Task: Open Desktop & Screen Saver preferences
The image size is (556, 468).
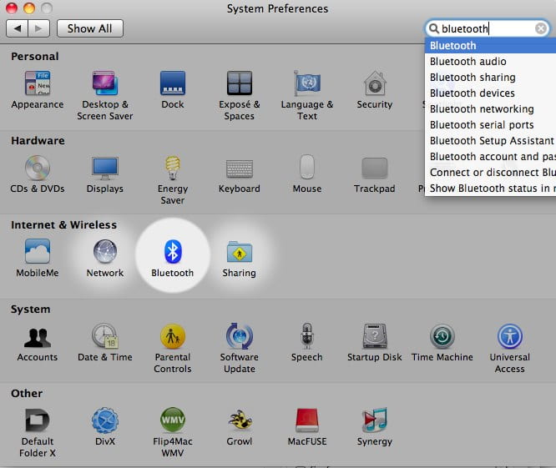Action: (x=105, y=96)
